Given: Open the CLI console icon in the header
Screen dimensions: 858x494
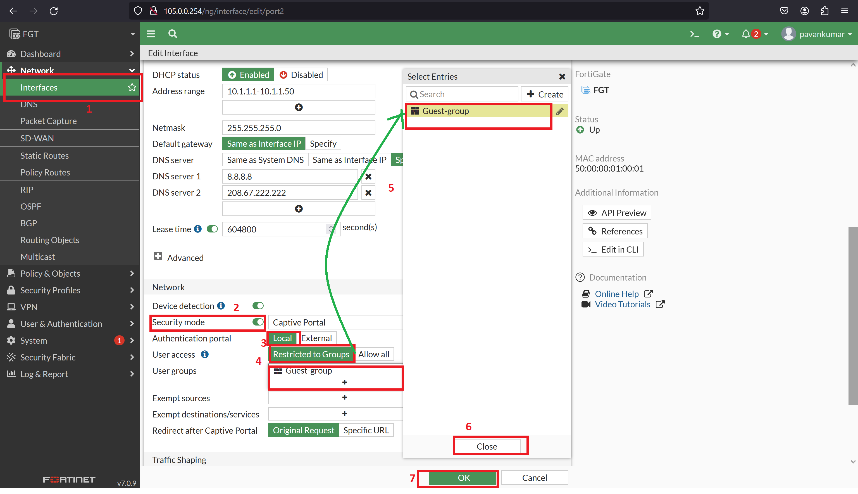Looking at the screenshot, I should [x=695, y=34].
